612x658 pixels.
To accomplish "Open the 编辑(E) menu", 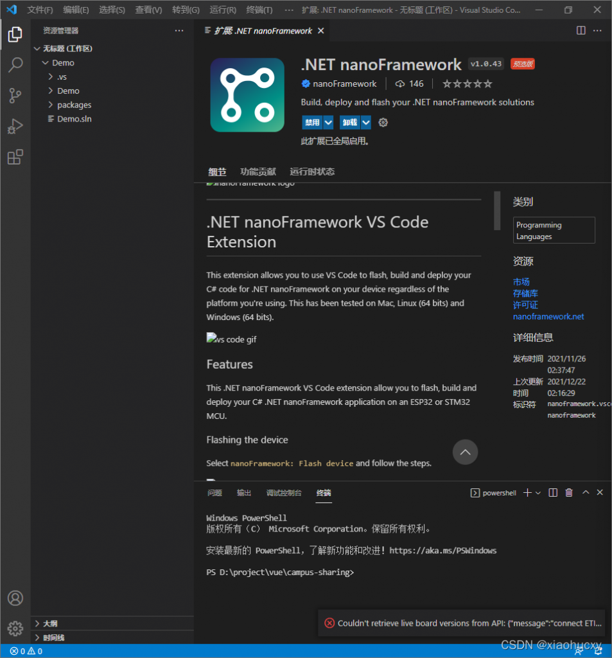I will tap(76, 10).
